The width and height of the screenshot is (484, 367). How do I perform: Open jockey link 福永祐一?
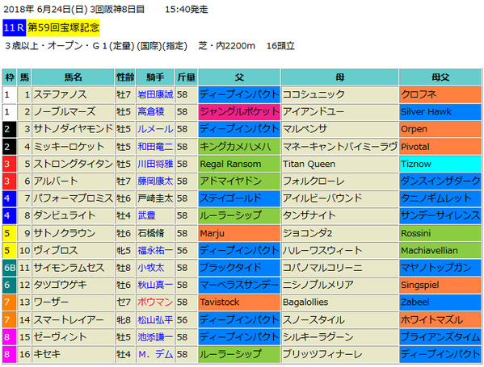(155, 251)
